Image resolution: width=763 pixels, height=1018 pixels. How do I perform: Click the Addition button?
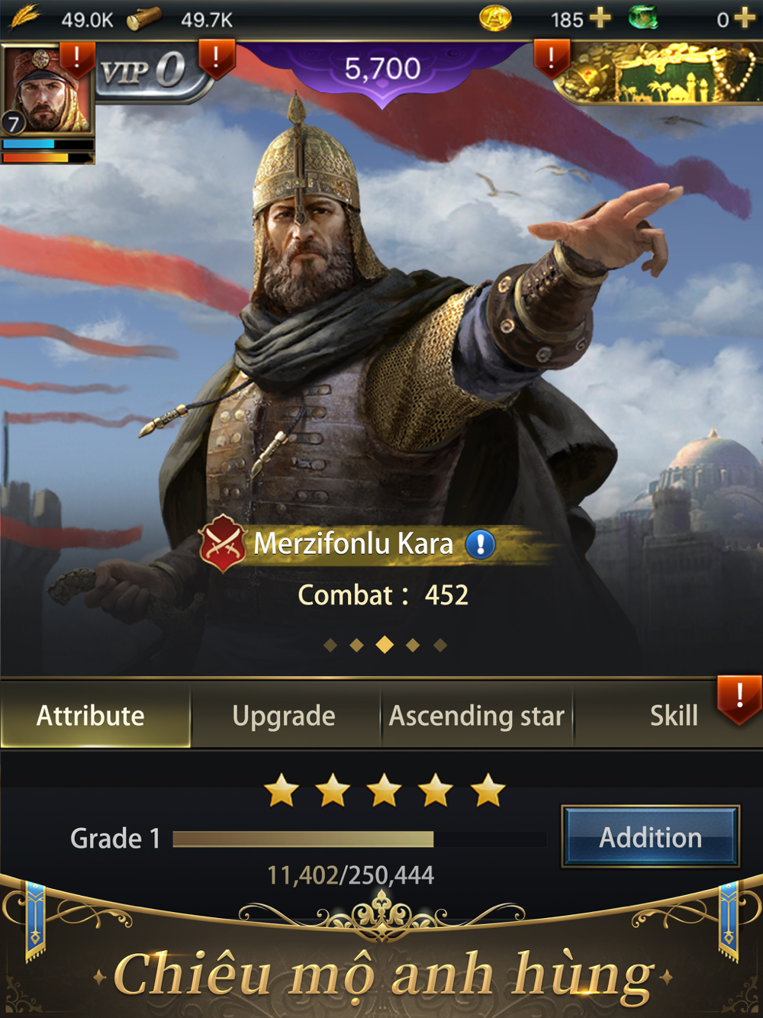tap(650, 837)
